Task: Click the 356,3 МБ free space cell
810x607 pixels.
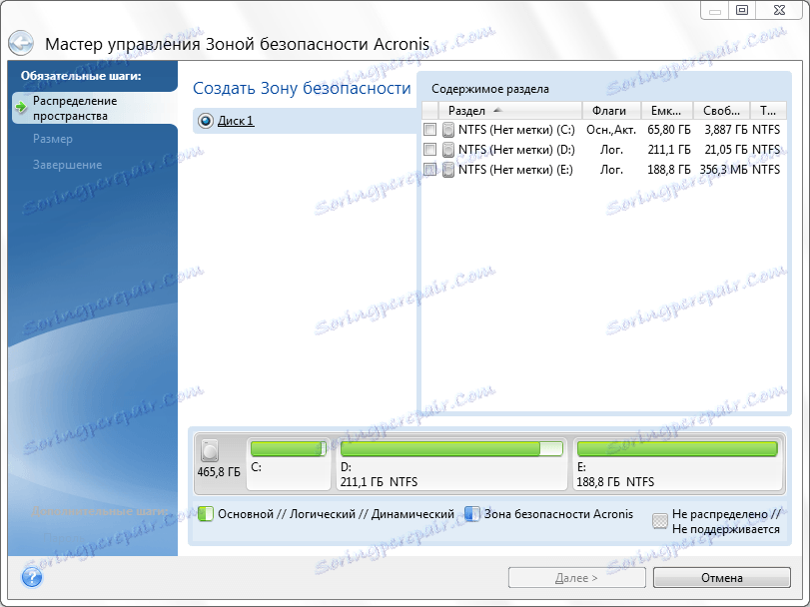Action: coord(723,170)
